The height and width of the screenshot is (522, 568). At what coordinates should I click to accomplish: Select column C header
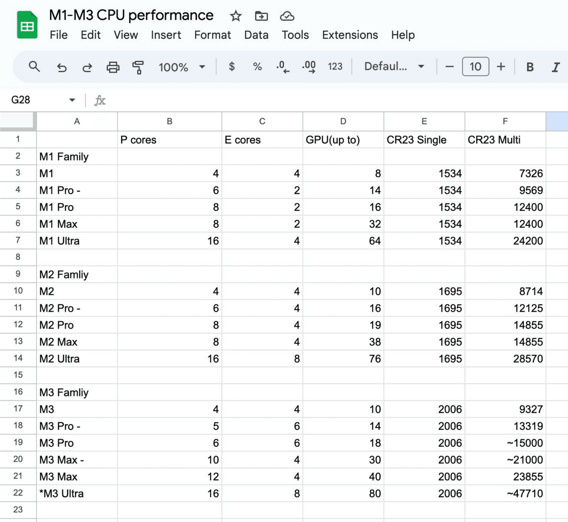[262, 122]
